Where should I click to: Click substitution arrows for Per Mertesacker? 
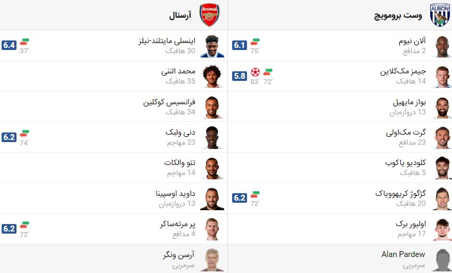[x=24, y=225]
